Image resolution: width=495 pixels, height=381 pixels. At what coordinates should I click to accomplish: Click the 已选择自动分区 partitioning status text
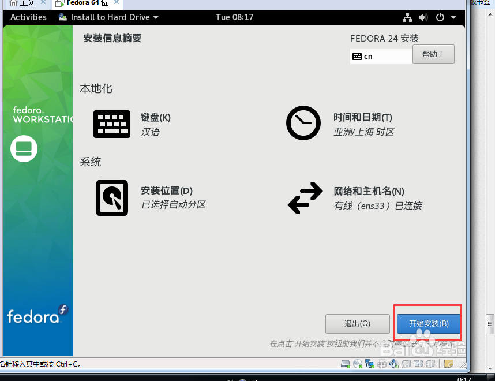click(x=173, y=205)
